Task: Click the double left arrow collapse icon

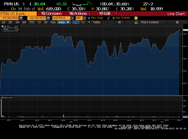Action: 119,22
